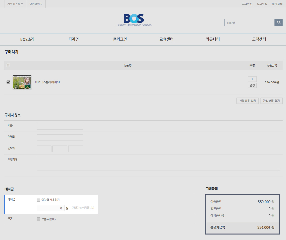Open the 디자인 menu
The width and height of the screenshot is (286, 240).
(74, 39)
